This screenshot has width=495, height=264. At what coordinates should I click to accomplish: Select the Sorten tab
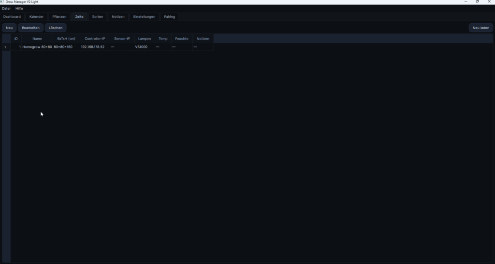tap(98, 17)
